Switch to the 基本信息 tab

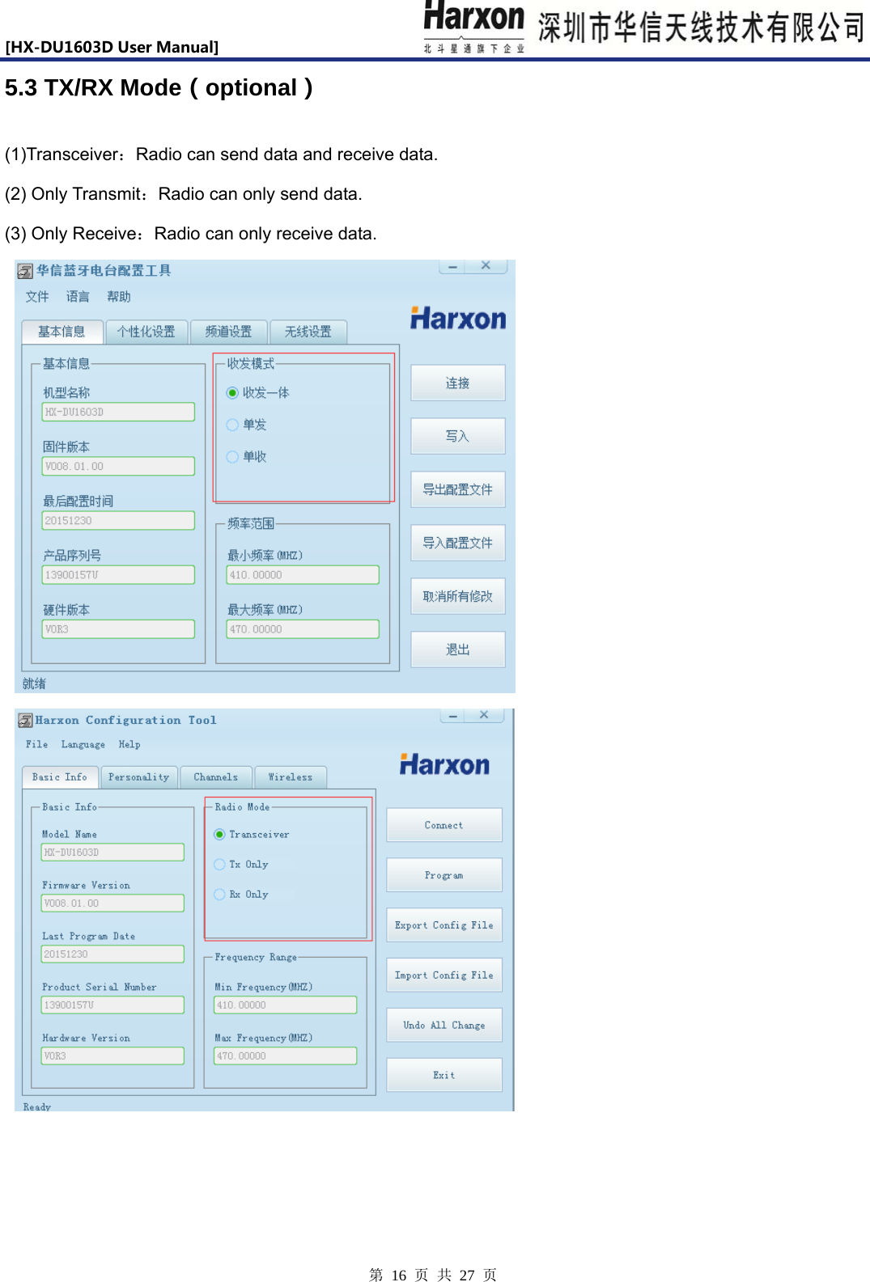(x=62, y=332)
